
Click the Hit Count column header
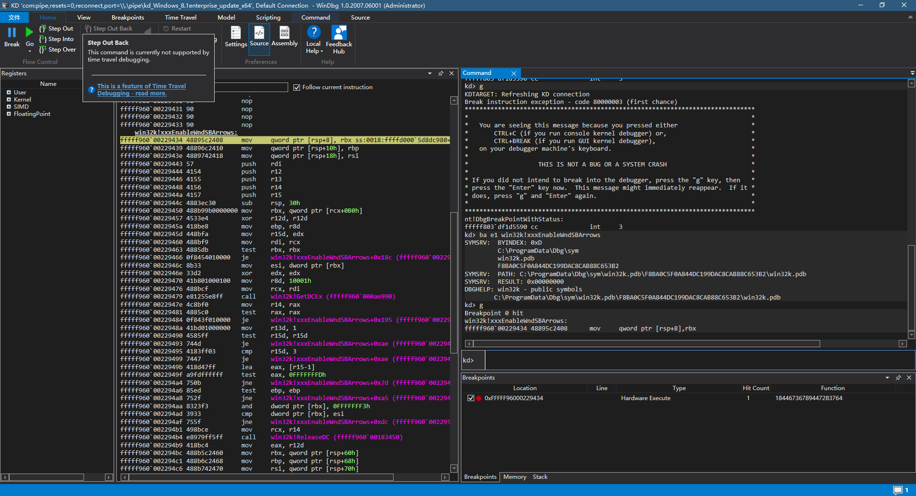point(756,388)
